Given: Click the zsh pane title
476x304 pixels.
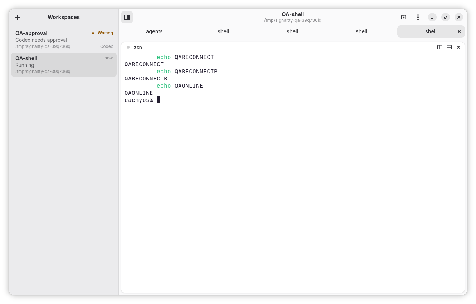Looking at the screenshot, I should pos(138,47).
